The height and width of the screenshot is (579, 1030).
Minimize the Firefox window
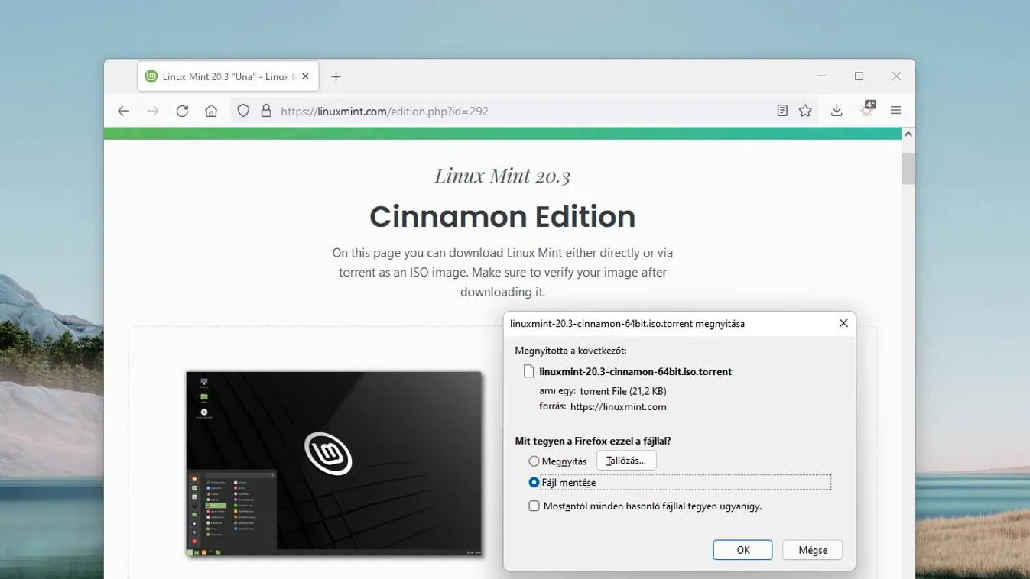pos(822,76)
